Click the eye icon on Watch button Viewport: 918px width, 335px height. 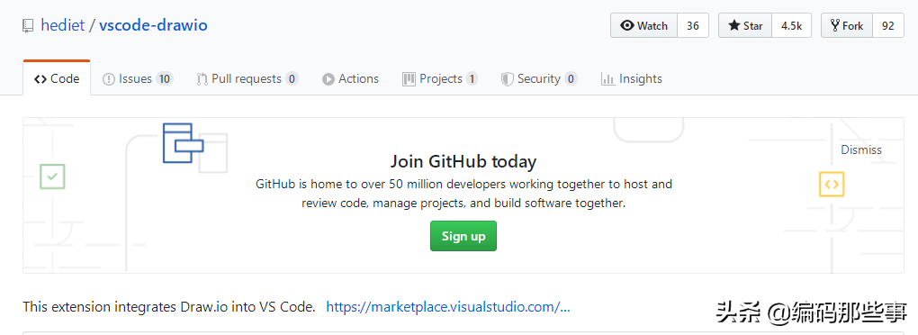[627, 26]
